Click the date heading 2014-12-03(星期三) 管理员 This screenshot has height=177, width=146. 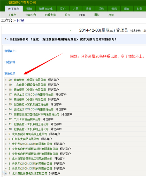[103, 30]
